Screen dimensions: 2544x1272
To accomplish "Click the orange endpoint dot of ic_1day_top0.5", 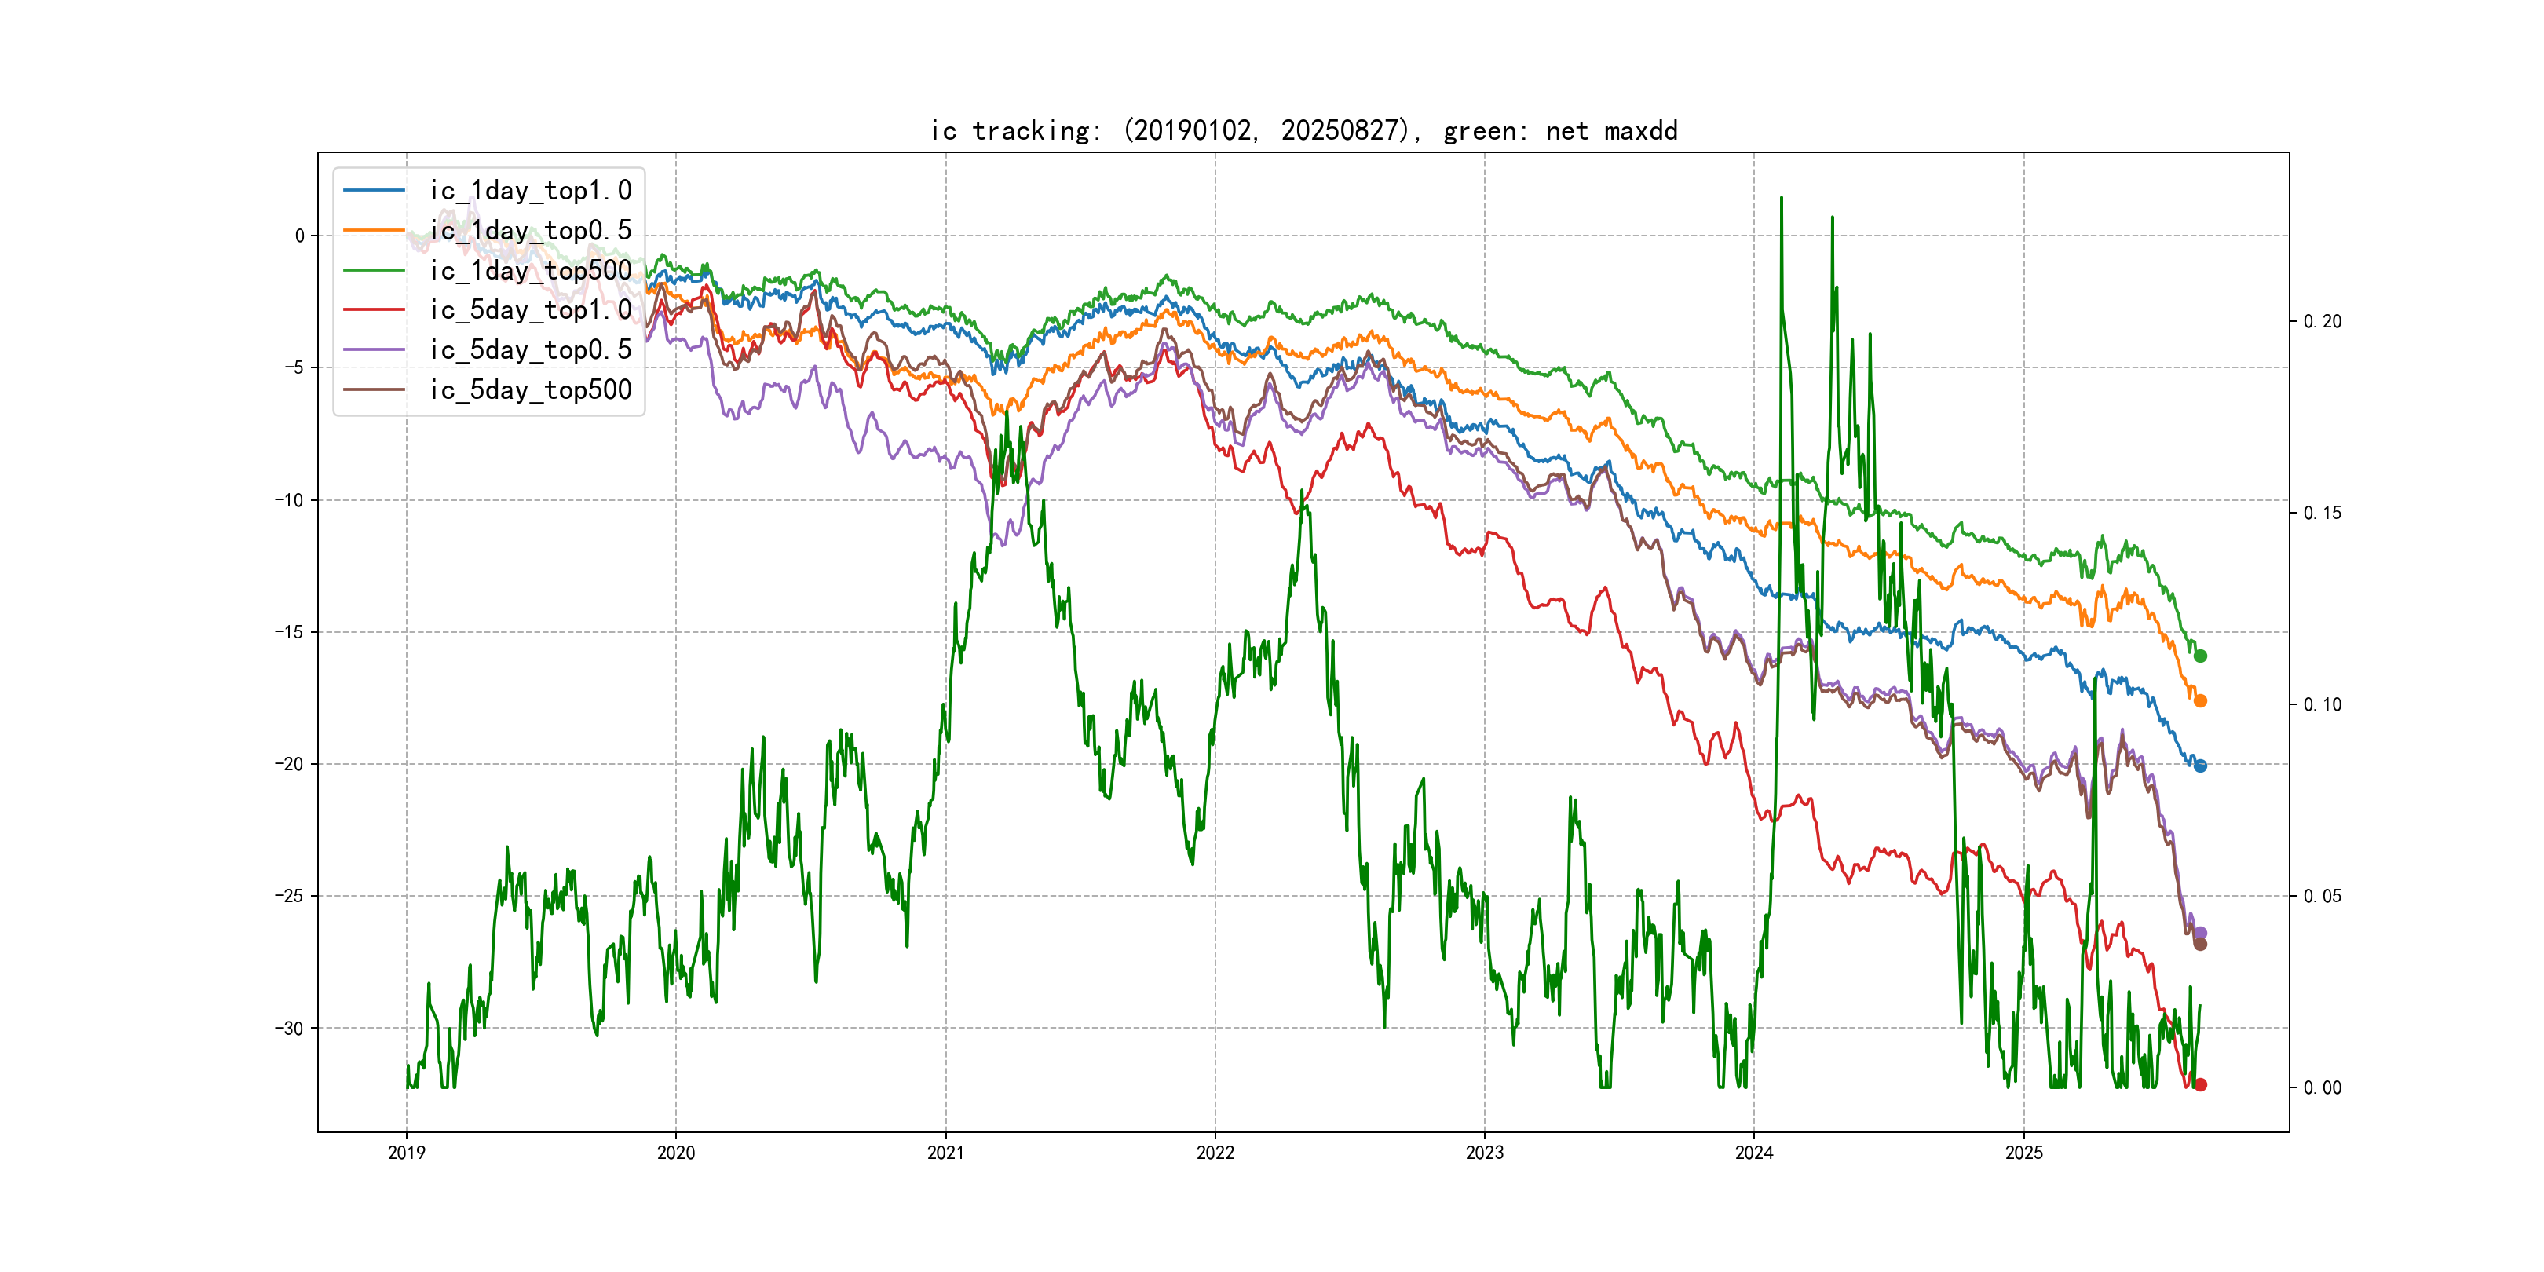I will click(2199, 700).
